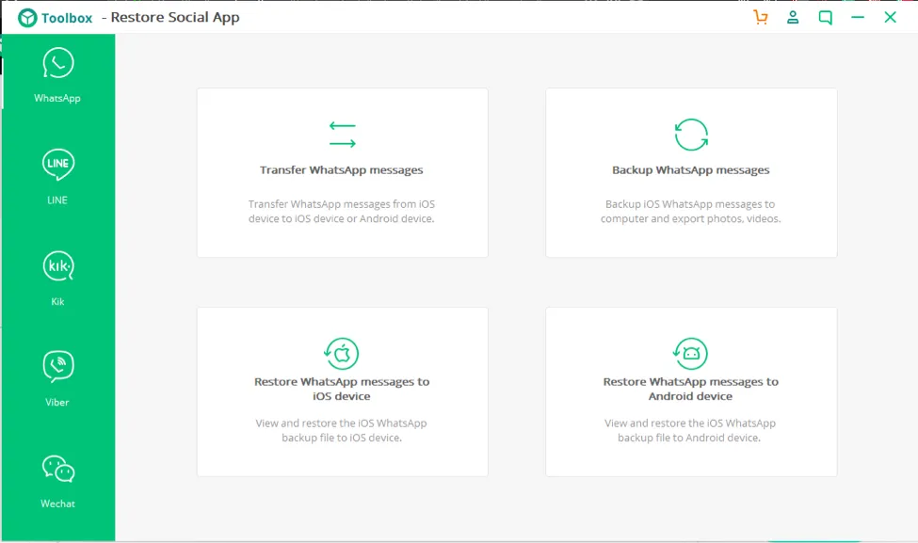Open Transfer WhatsApp messages title

point(342,170)
